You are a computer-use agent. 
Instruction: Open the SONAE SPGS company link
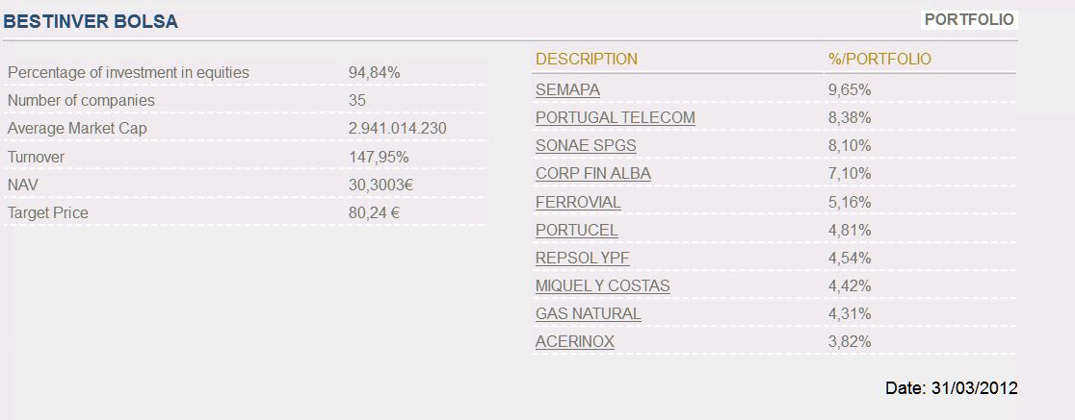click(586, 145)
